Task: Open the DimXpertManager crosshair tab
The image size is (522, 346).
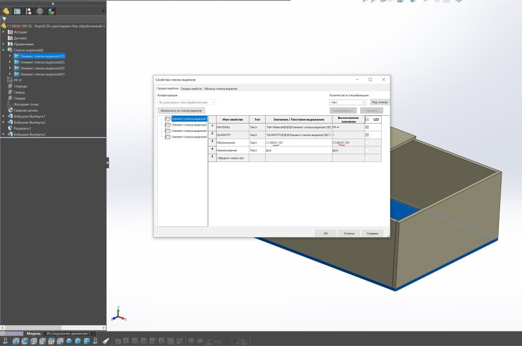Action: tap(40, 11)
